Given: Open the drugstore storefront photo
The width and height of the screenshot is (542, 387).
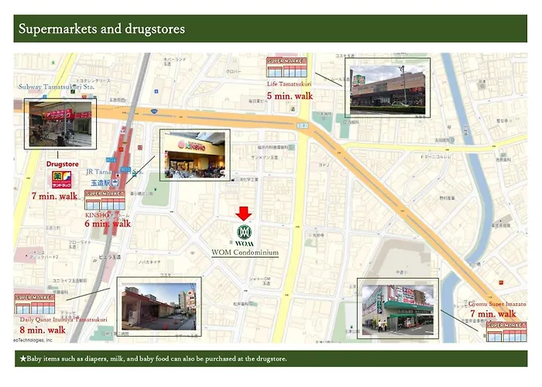Looking at the screenshot, I should 60,124.
